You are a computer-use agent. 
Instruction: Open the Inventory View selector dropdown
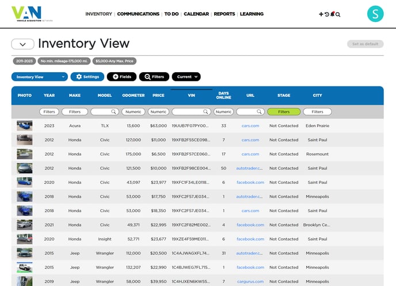(x=40, y=77)
